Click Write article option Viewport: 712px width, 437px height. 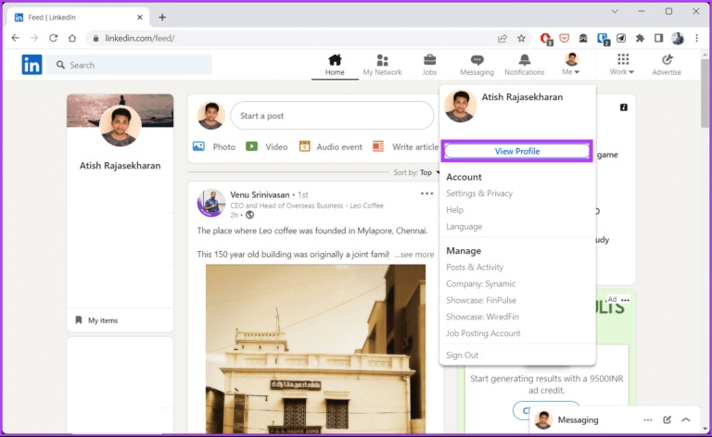405,147
